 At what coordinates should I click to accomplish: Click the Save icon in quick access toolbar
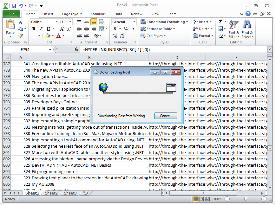click(x=14, y=6)
